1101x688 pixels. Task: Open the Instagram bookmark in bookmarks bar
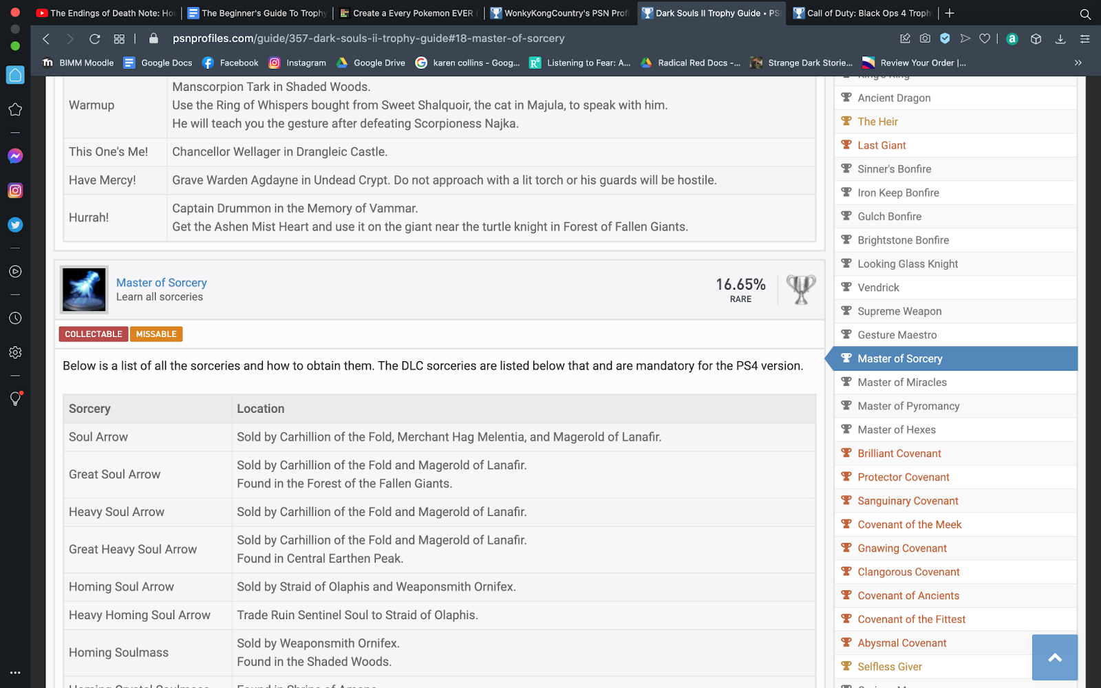(x=297, y=63)
